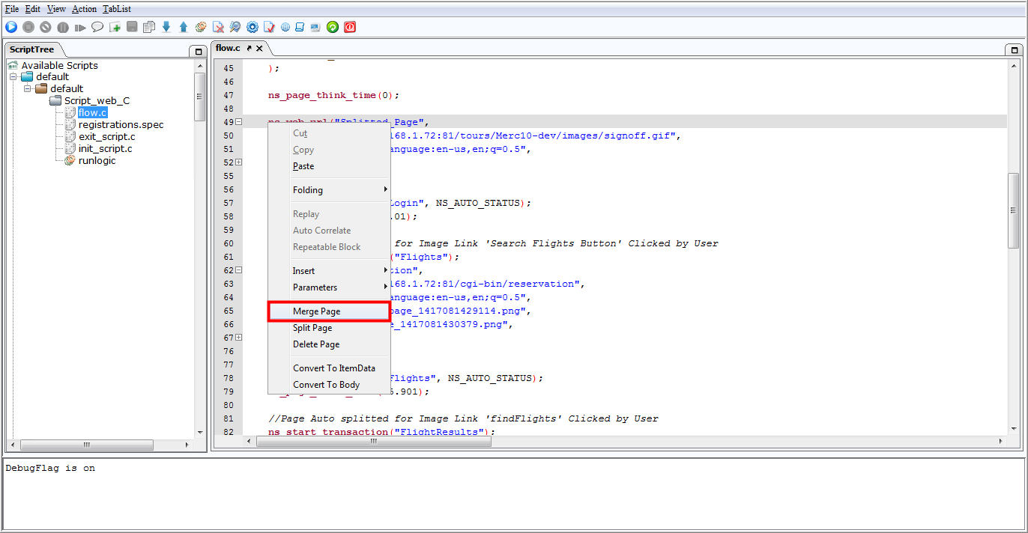Click the floppy disk Save toolbar icon
Screen dimensions: 1028x533
pos(132,27)
